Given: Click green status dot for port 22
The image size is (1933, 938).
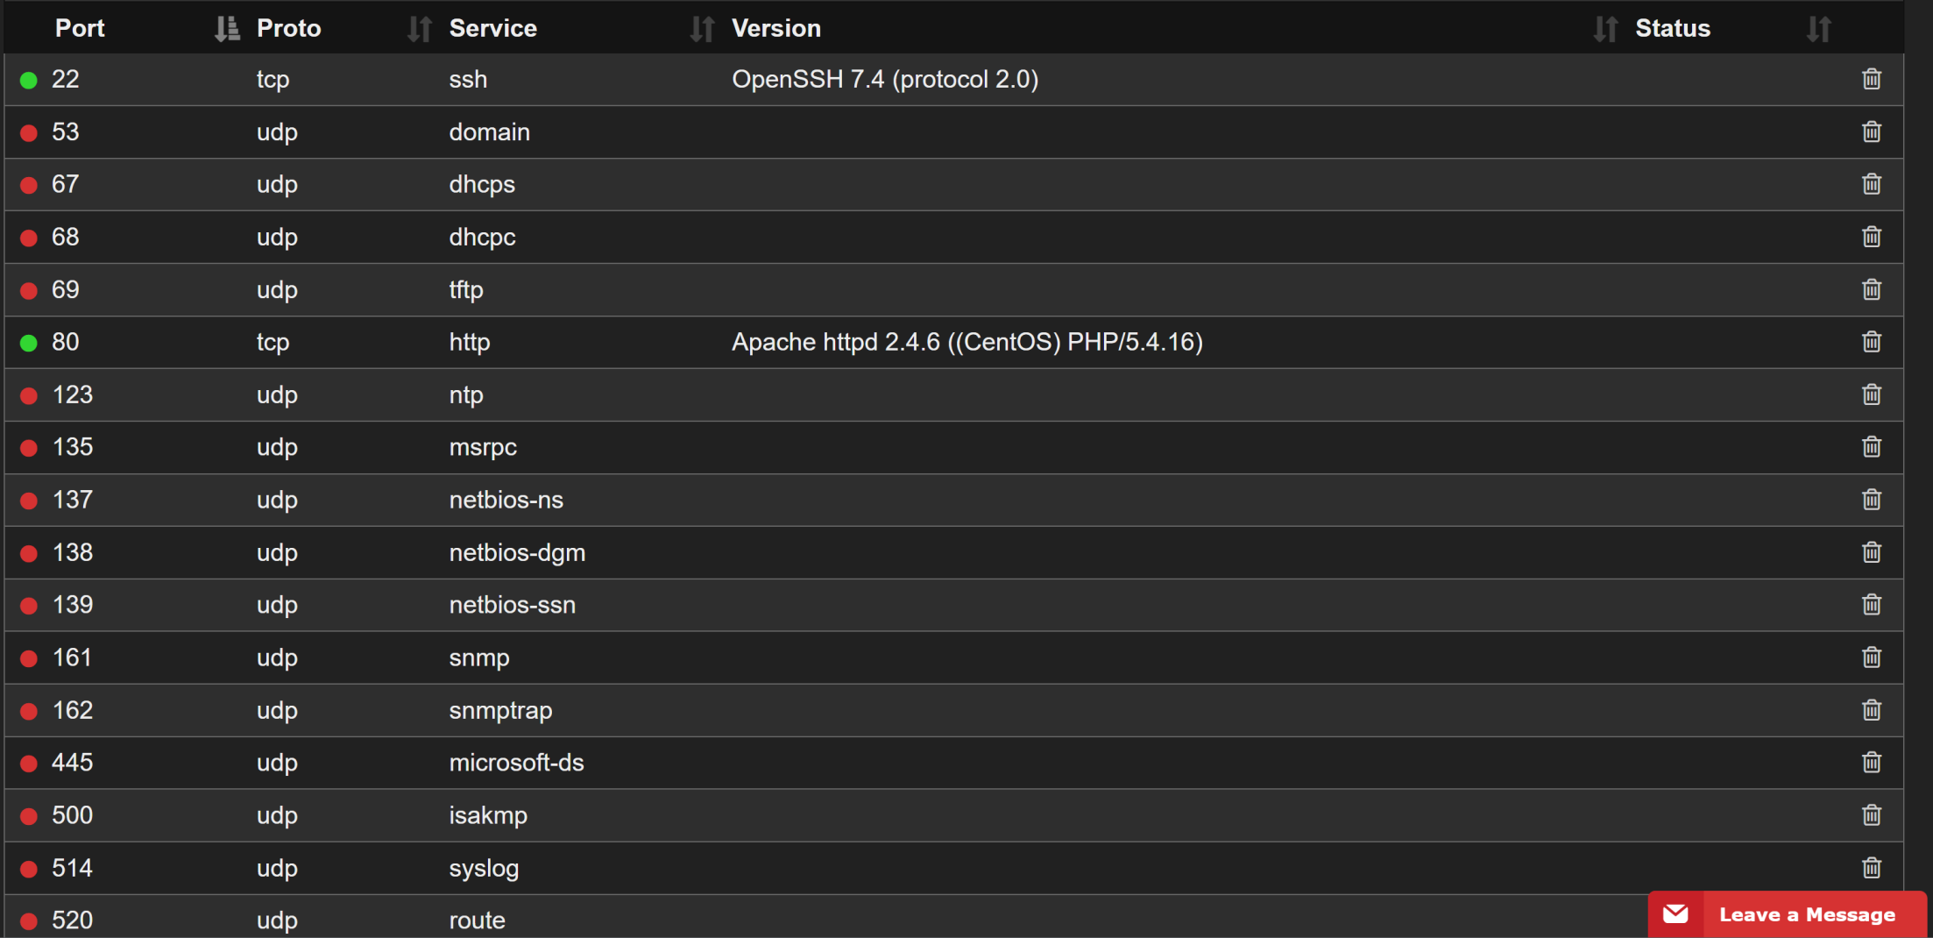Looking at the screenshot, I should pyautogui.click(x=29, y=80).
